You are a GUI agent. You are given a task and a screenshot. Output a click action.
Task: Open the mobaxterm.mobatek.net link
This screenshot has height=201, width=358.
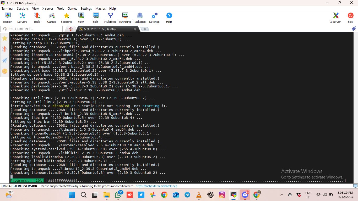pyautogui.click(x=156, y=186)
